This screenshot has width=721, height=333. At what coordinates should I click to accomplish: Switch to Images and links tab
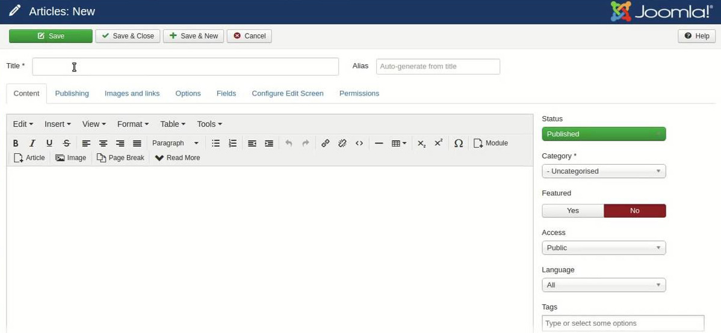coord(132,93)
